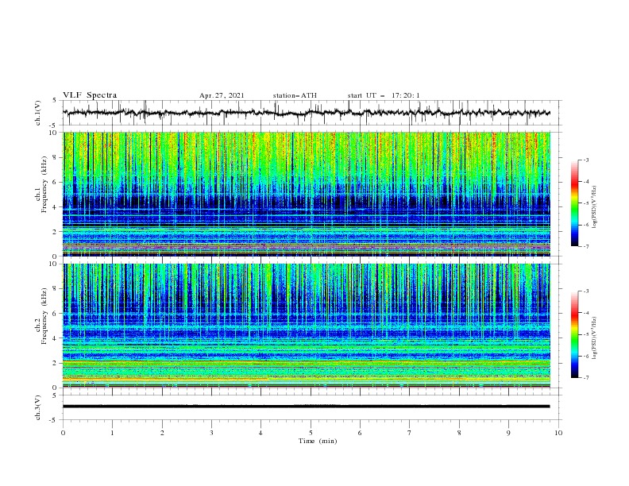629x486 pixels.
Task: Click time axis tick label "3"
Action: coord(211,433)
